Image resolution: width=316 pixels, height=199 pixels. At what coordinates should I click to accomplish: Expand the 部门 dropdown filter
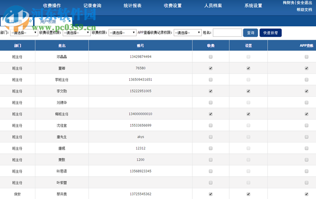24,33
